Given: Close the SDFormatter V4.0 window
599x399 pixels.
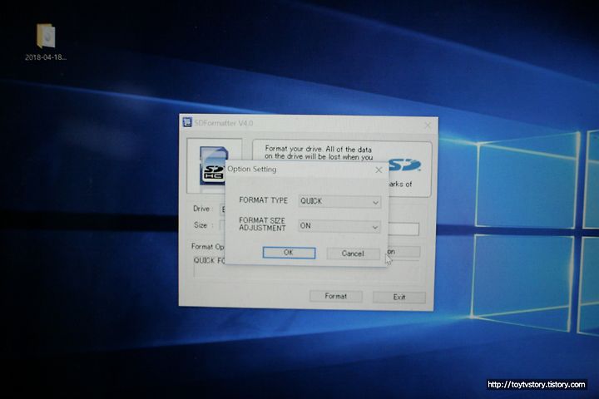Looking at the screenshot, I should (428, 125).
